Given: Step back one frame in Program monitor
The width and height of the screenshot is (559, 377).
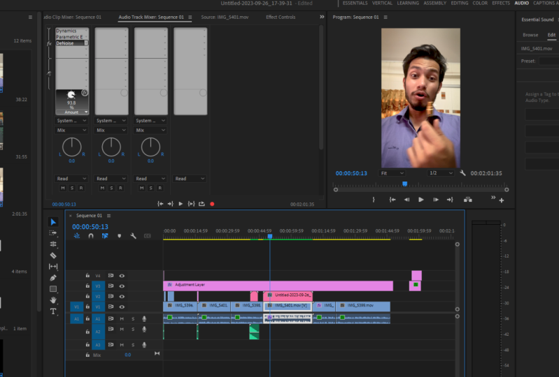Looking at the screenshot, I should [406, 200].
